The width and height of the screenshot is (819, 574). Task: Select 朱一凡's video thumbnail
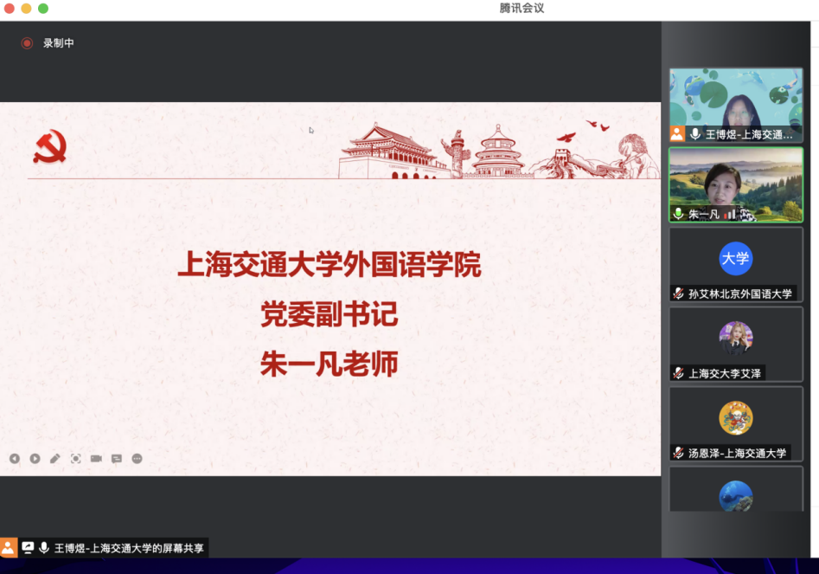pyautogui.click(x=736, y=184)
